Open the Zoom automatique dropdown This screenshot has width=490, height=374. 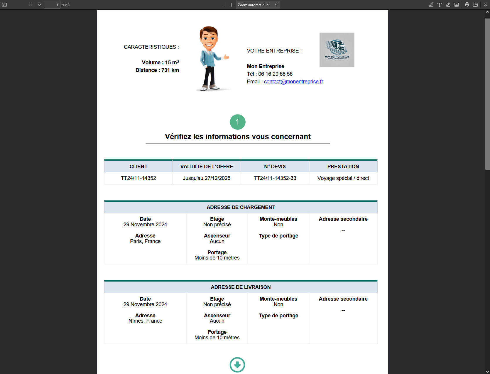pos(257,5)
